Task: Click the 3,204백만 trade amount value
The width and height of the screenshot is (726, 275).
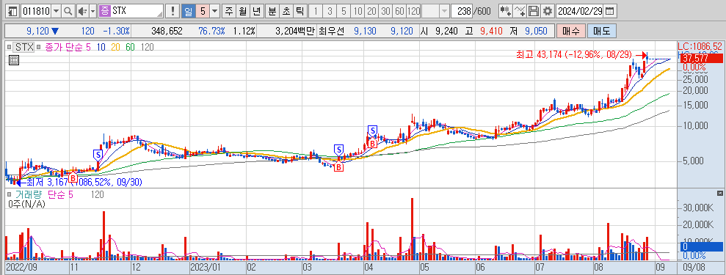Action: tap(294, 32)
